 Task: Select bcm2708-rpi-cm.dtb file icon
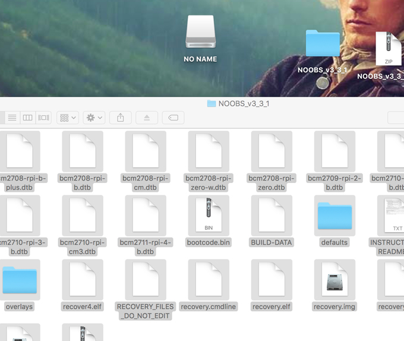click(x=146, y=151)
